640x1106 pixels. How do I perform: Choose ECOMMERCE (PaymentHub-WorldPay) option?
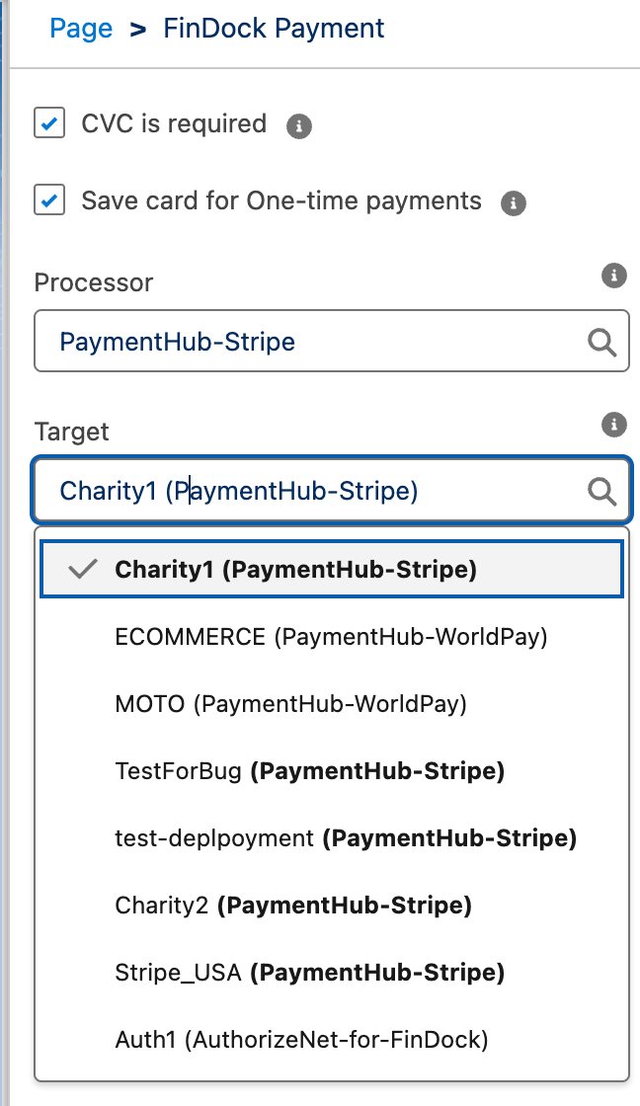point(331,637)
